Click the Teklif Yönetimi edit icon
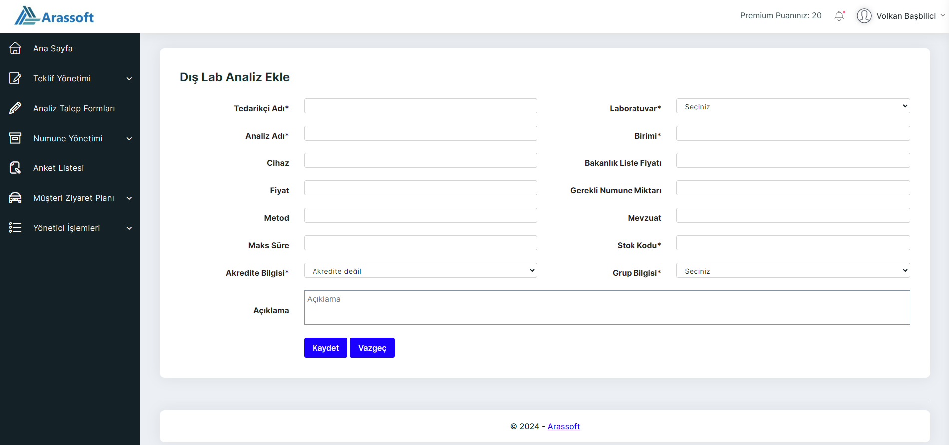The width and height of the screenshot is (949, 445). pyautogui.click(x=15, y=78)
